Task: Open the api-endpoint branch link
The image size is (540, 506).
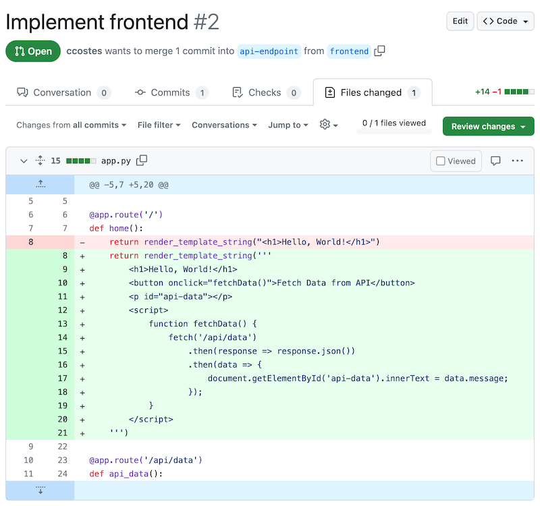Action: pos(269,51)
